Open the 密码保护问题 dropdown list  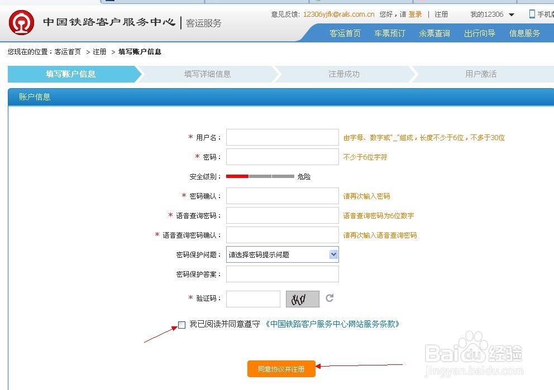click(282, 254)
